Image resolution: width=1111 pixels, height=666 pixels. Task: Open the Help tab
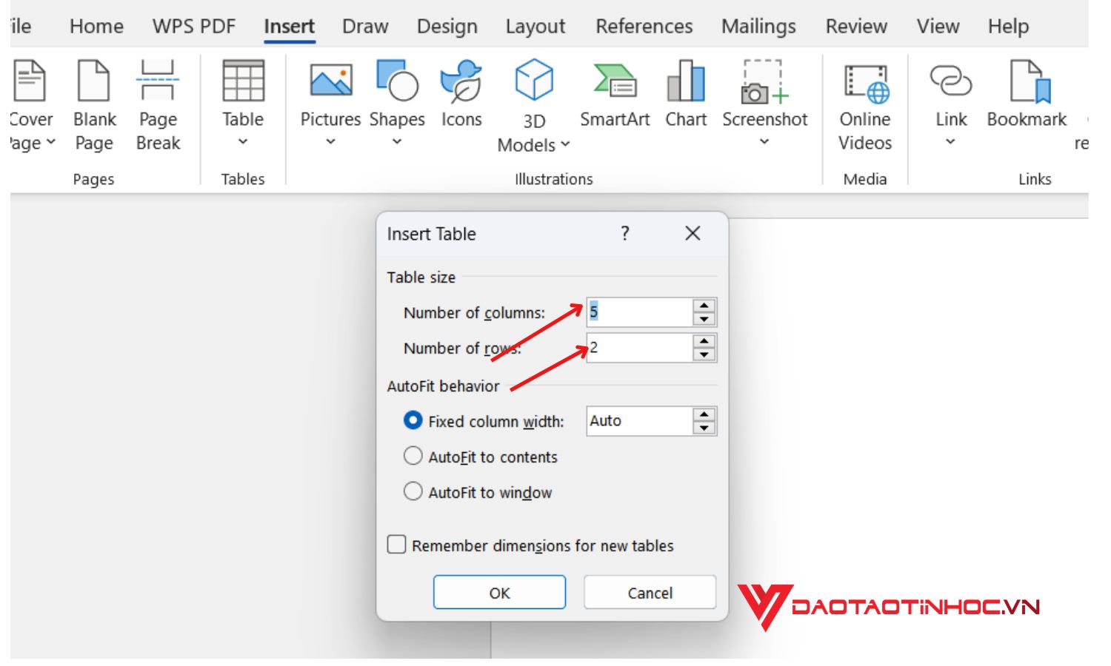coord(1008,27)
